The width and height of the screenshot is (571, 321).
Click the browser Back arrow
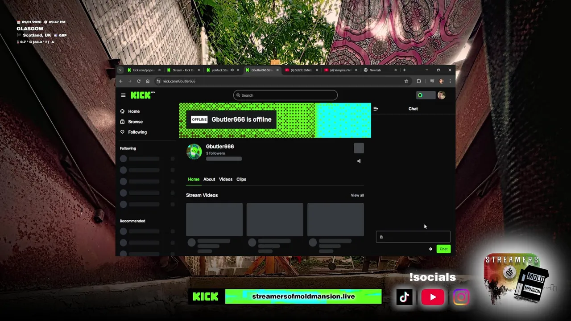tap(121, 81)
